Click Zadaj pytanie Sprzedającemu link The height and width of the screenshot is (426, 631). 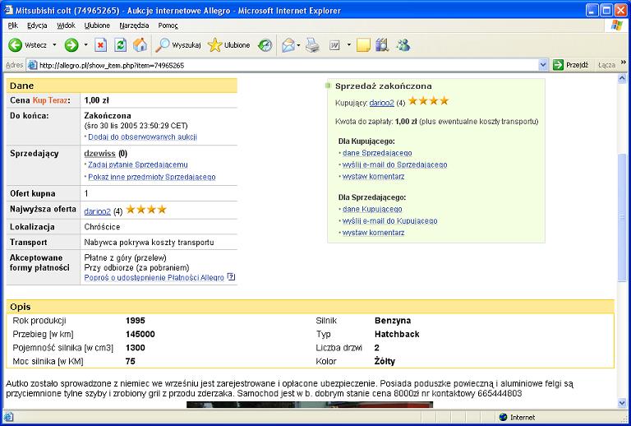(x=138, y=164)
